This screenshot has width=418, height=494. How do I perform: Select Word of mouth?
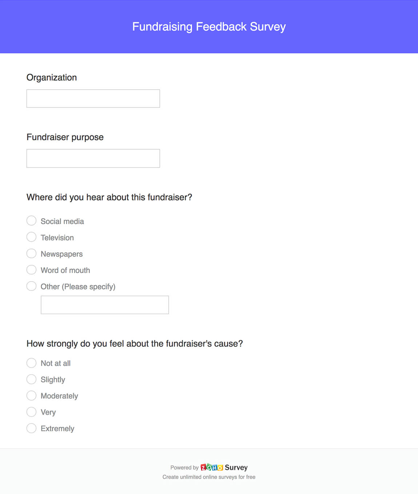tap(31, 270)
